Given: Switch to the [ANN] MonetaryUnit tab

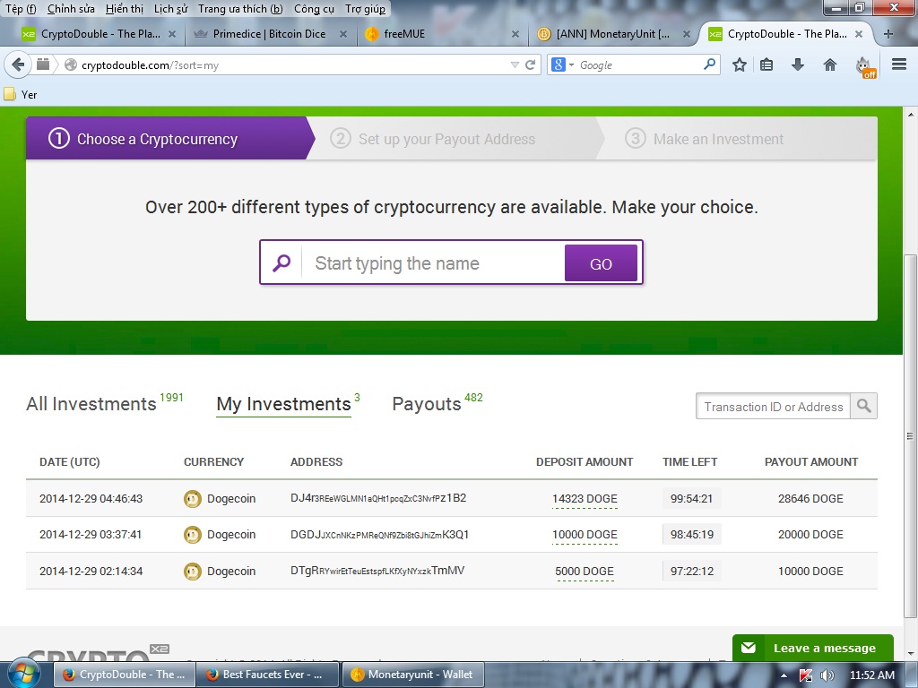Looking at the screenshot, I should [611, 34].
